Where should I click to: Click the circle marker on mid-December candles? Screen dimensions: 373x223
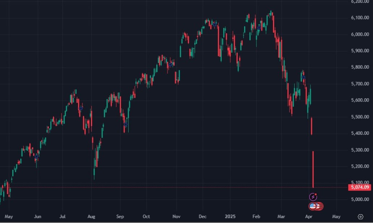(214, 24)
